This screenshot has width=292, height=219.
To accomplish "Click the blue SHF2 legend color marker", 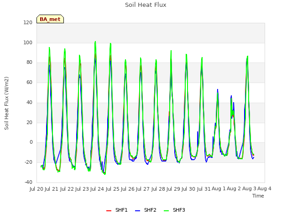I will coord(137,211).
